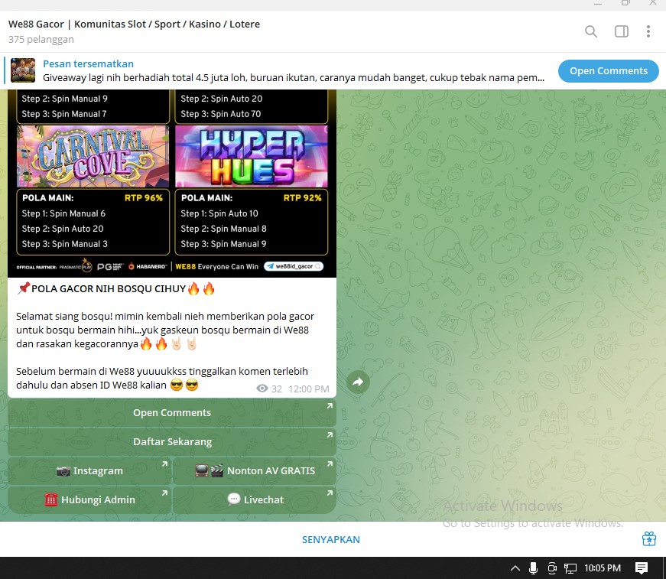Click the Daftar Sekarang button
This screenshot has width=666, height=579.
[x=172, y=441]
